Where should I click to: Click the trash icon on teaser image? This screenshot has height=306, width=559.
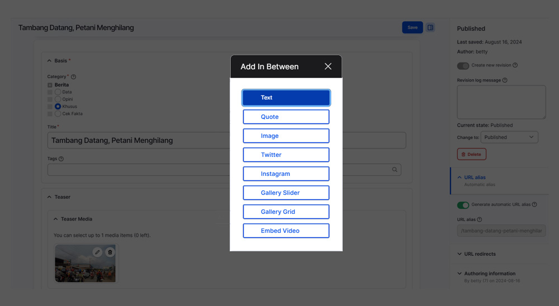click(x=110, y=252)
